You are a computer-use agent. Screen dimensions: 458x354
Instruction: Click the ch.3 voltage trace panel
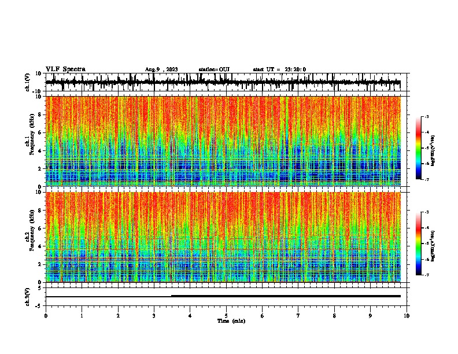pos(226,297)
